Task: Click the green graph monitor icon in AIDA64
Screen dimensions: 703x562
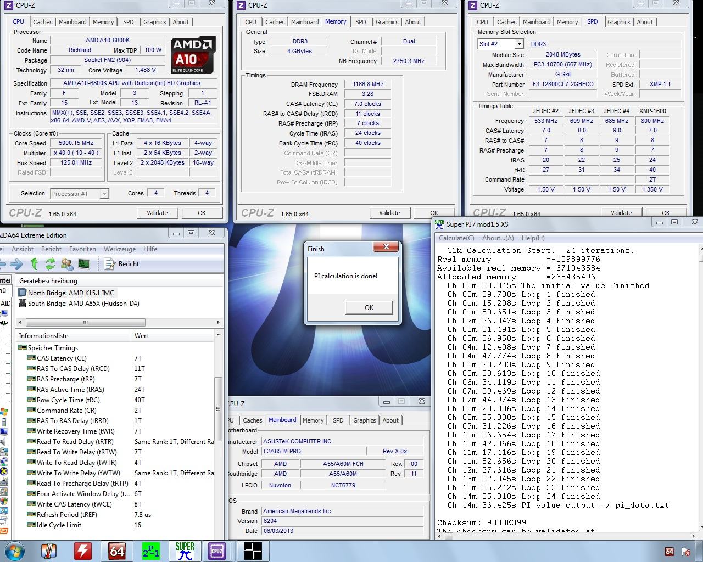Action: (83, 264)
